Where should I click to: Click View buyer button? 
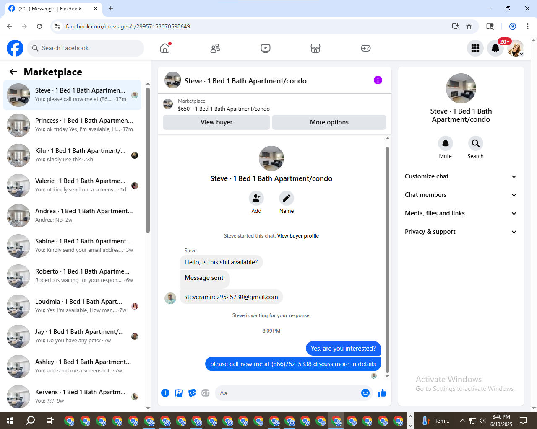(216, 122)
